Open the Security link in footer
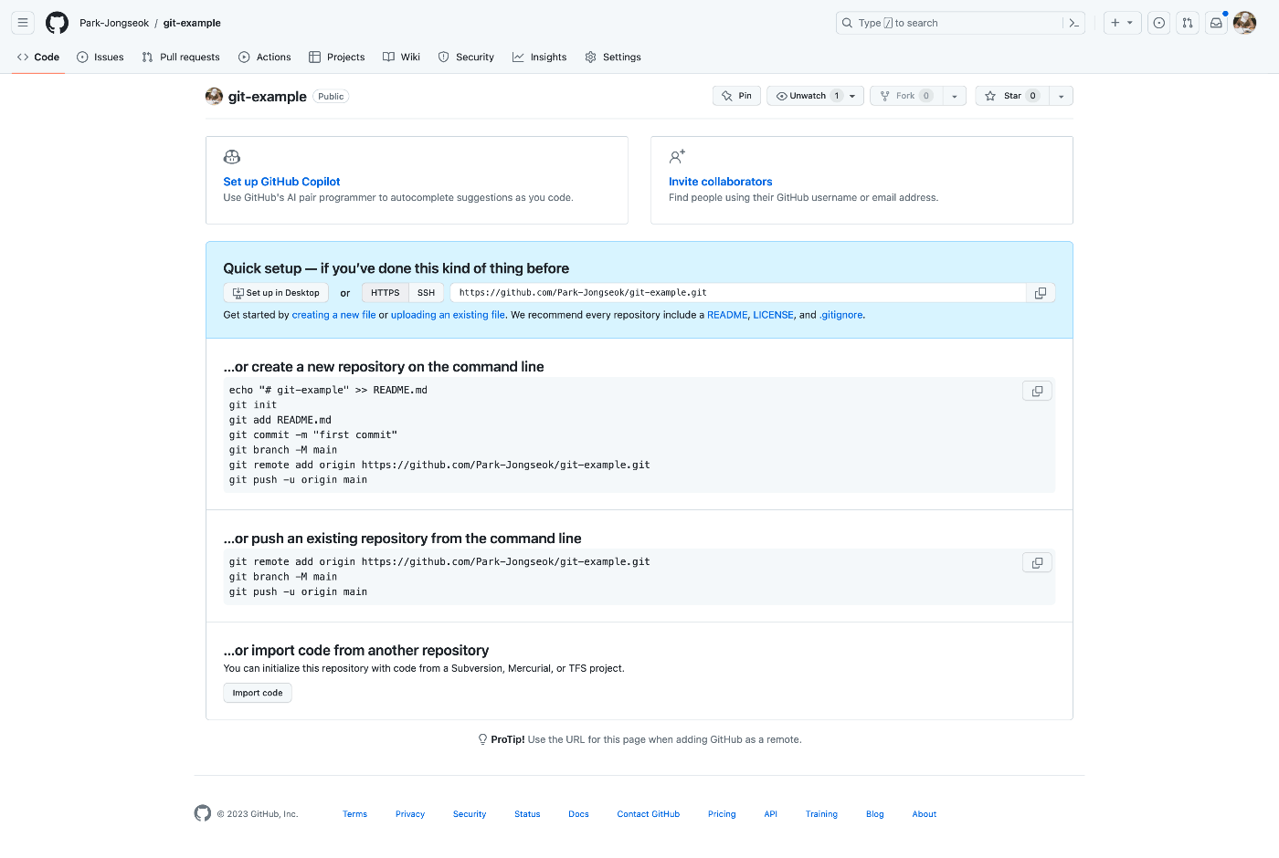Screen dimensions: 1279x858 click(x=470, y=814)
